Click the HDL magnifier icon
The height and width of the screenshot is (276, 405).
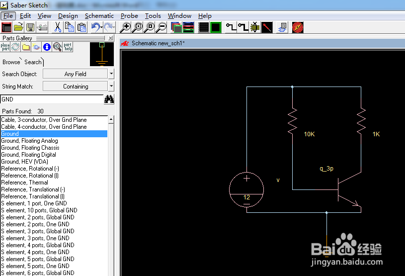(57, 47)
